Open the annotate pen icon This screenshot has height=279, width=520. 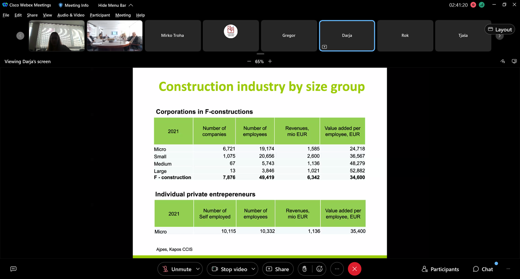503,61
